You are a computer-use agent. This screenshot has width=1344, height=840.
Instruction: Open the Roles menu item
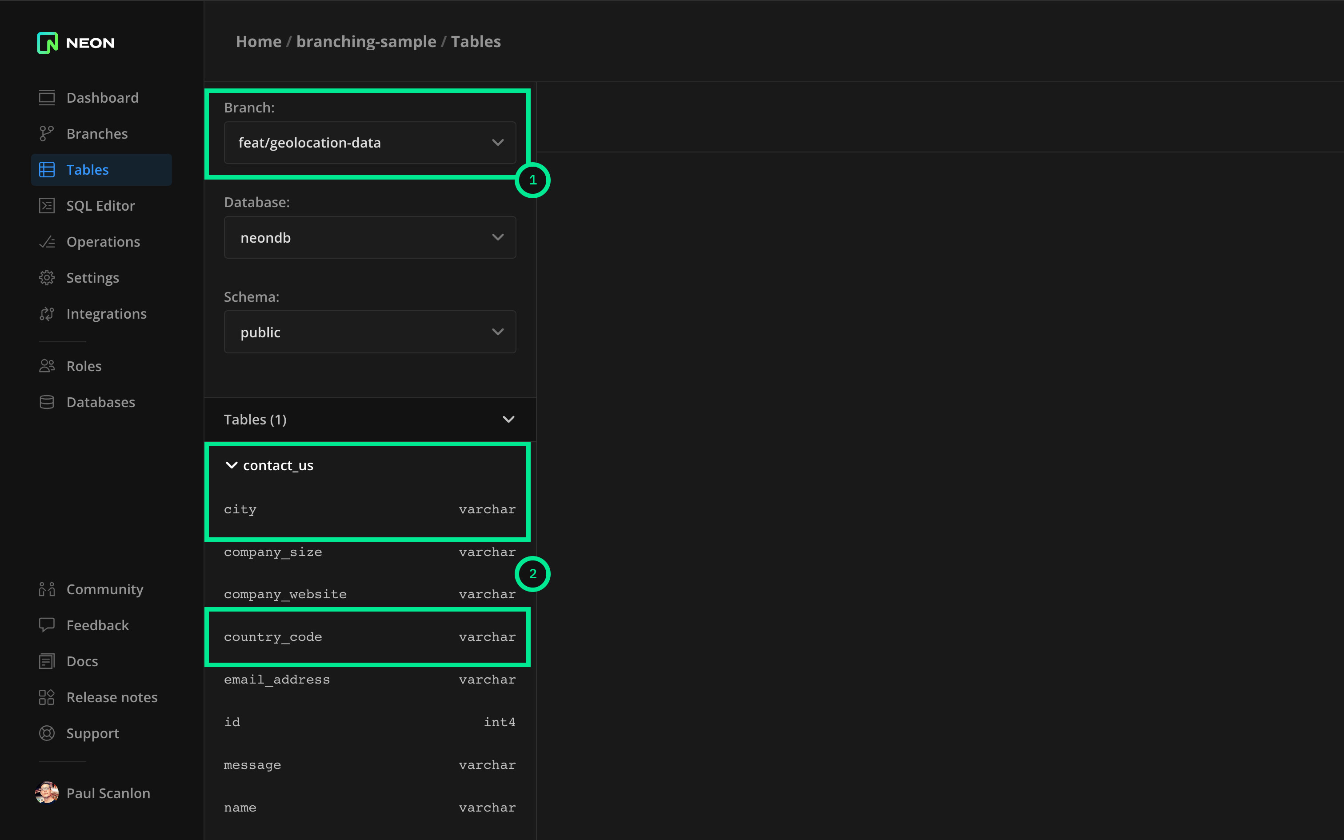click(x=84, y=366)
